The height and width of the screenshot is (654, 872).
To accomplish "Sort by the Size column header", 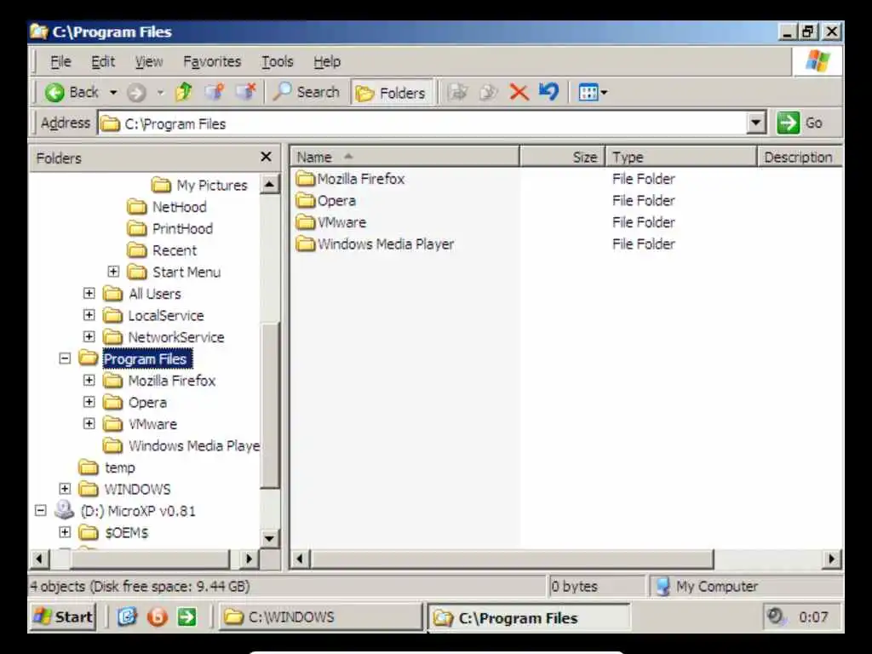I will pos(562,158).
